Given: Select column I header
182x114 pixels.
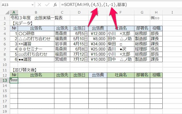Looking at the screenshot, I should point(172,12).
